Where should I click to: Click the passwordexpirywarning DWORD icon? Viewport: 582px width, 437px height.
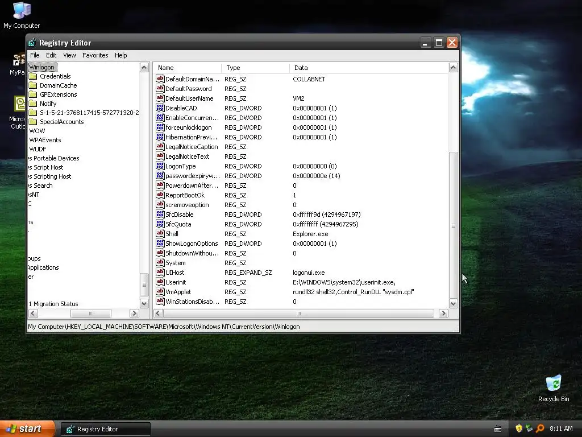click(160, 175)
